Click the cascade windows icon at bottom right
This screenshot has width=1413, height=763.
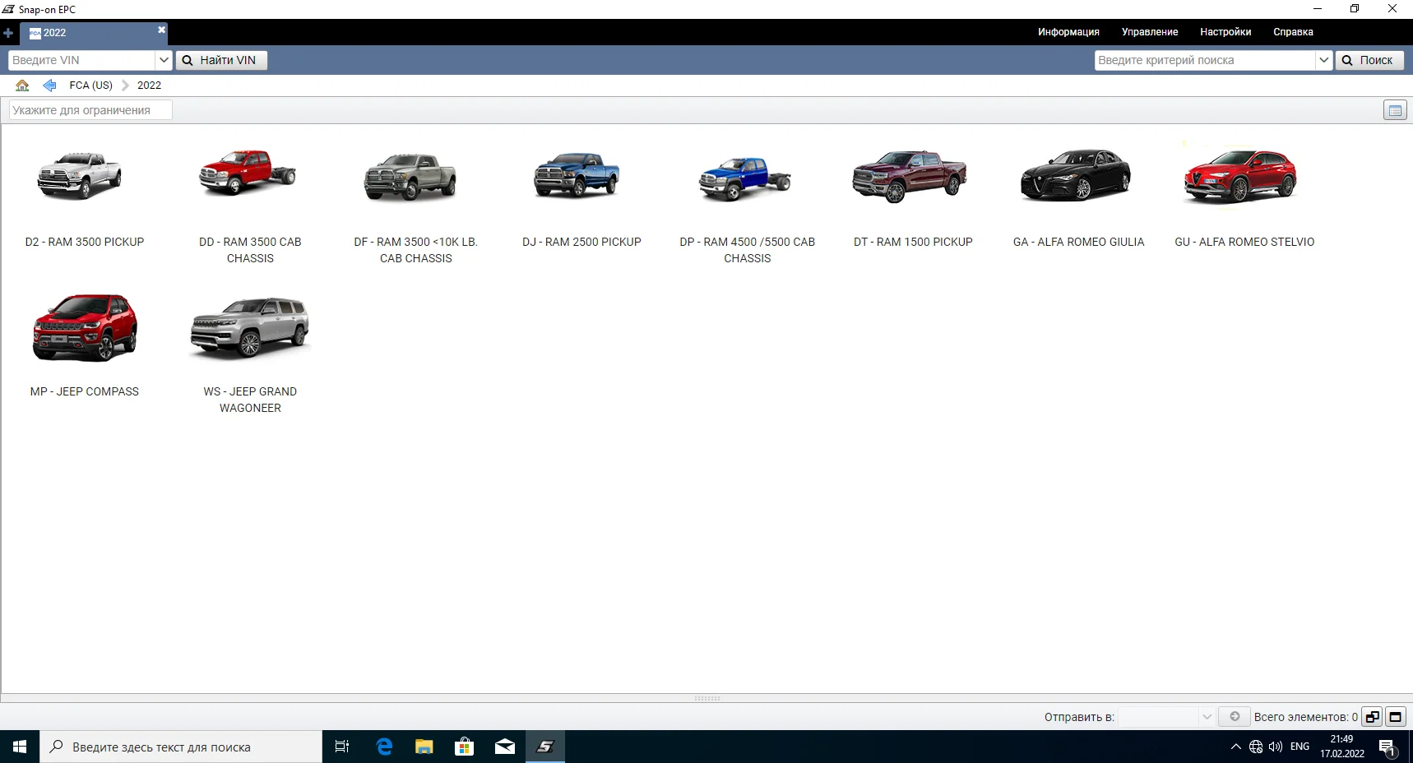[1372, 716]
